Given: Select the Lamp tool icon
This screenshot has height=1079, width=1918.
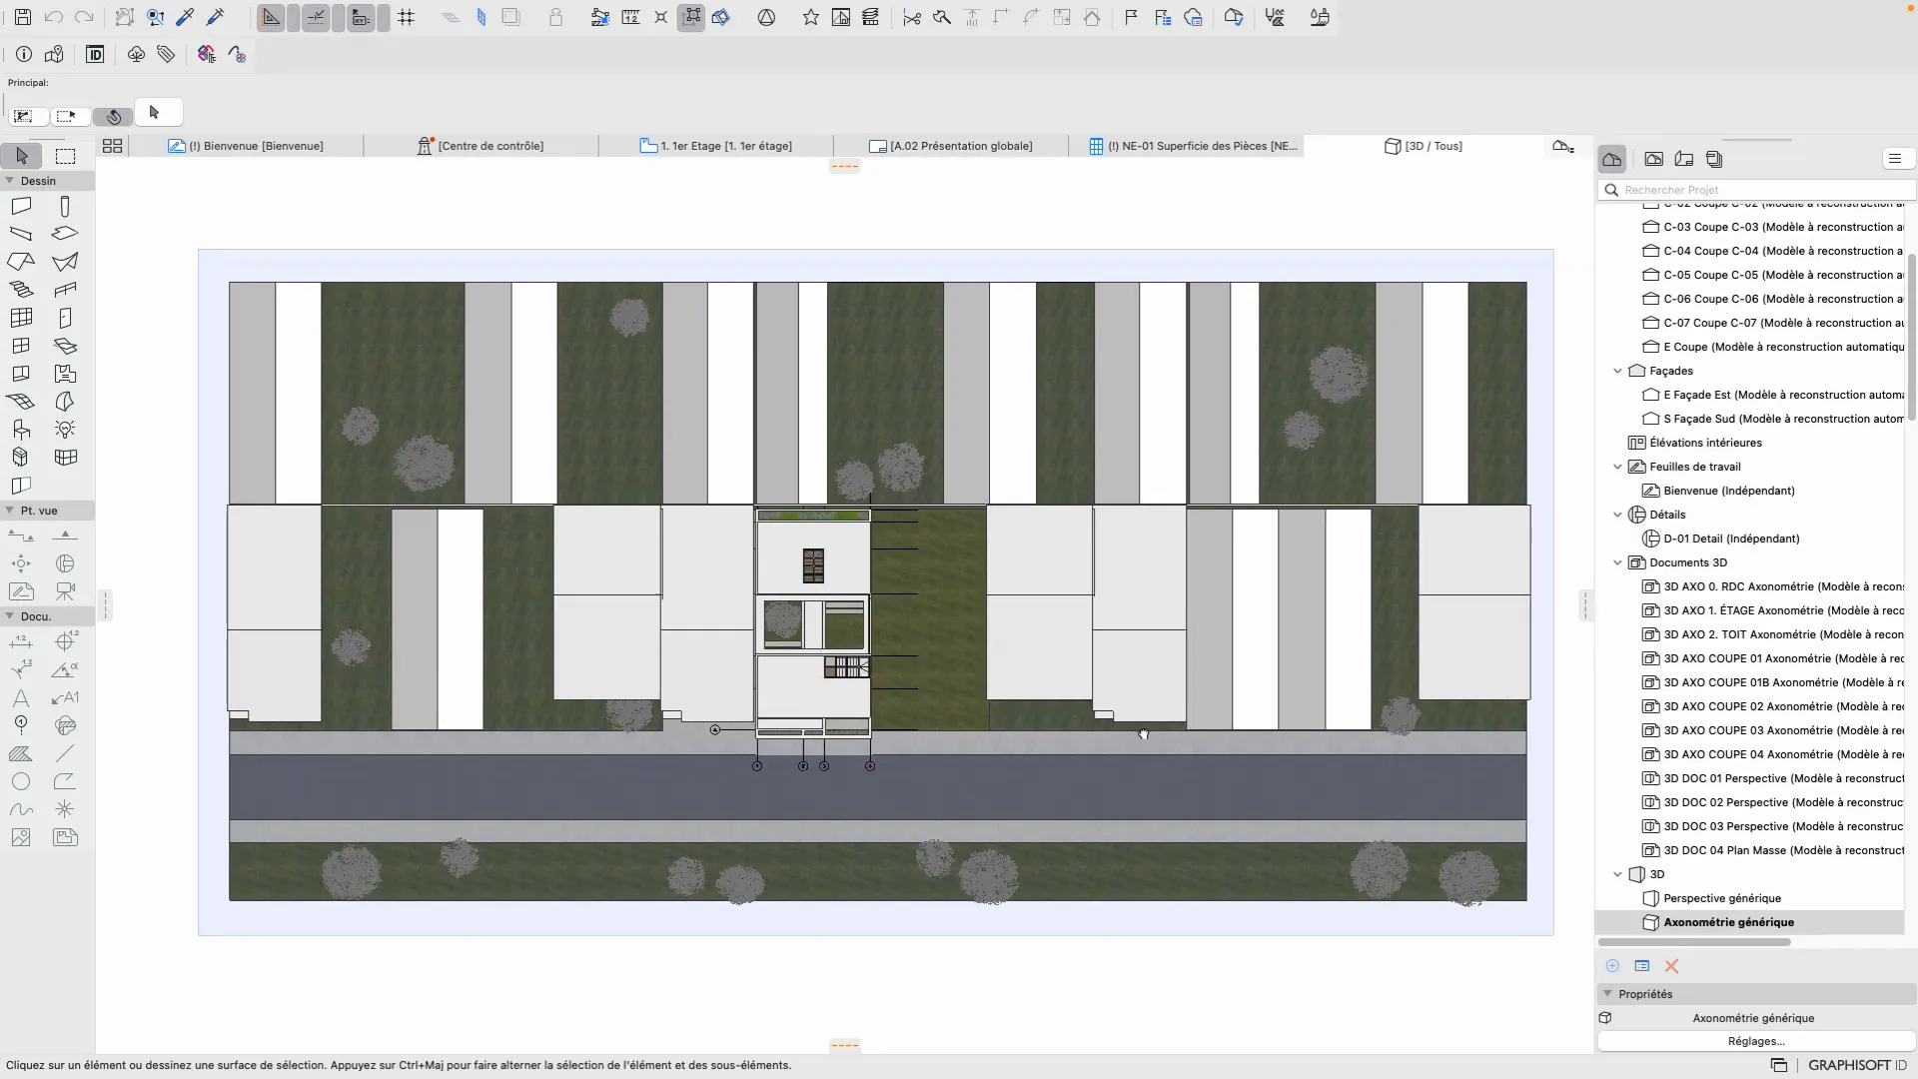Looking at the screenshot, I should click(65, 430).
